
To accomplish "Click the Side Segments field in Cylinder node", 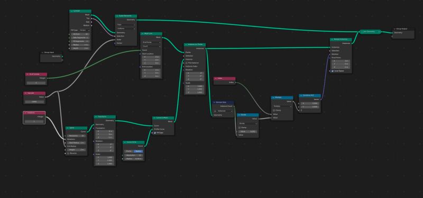I will 80,38.
